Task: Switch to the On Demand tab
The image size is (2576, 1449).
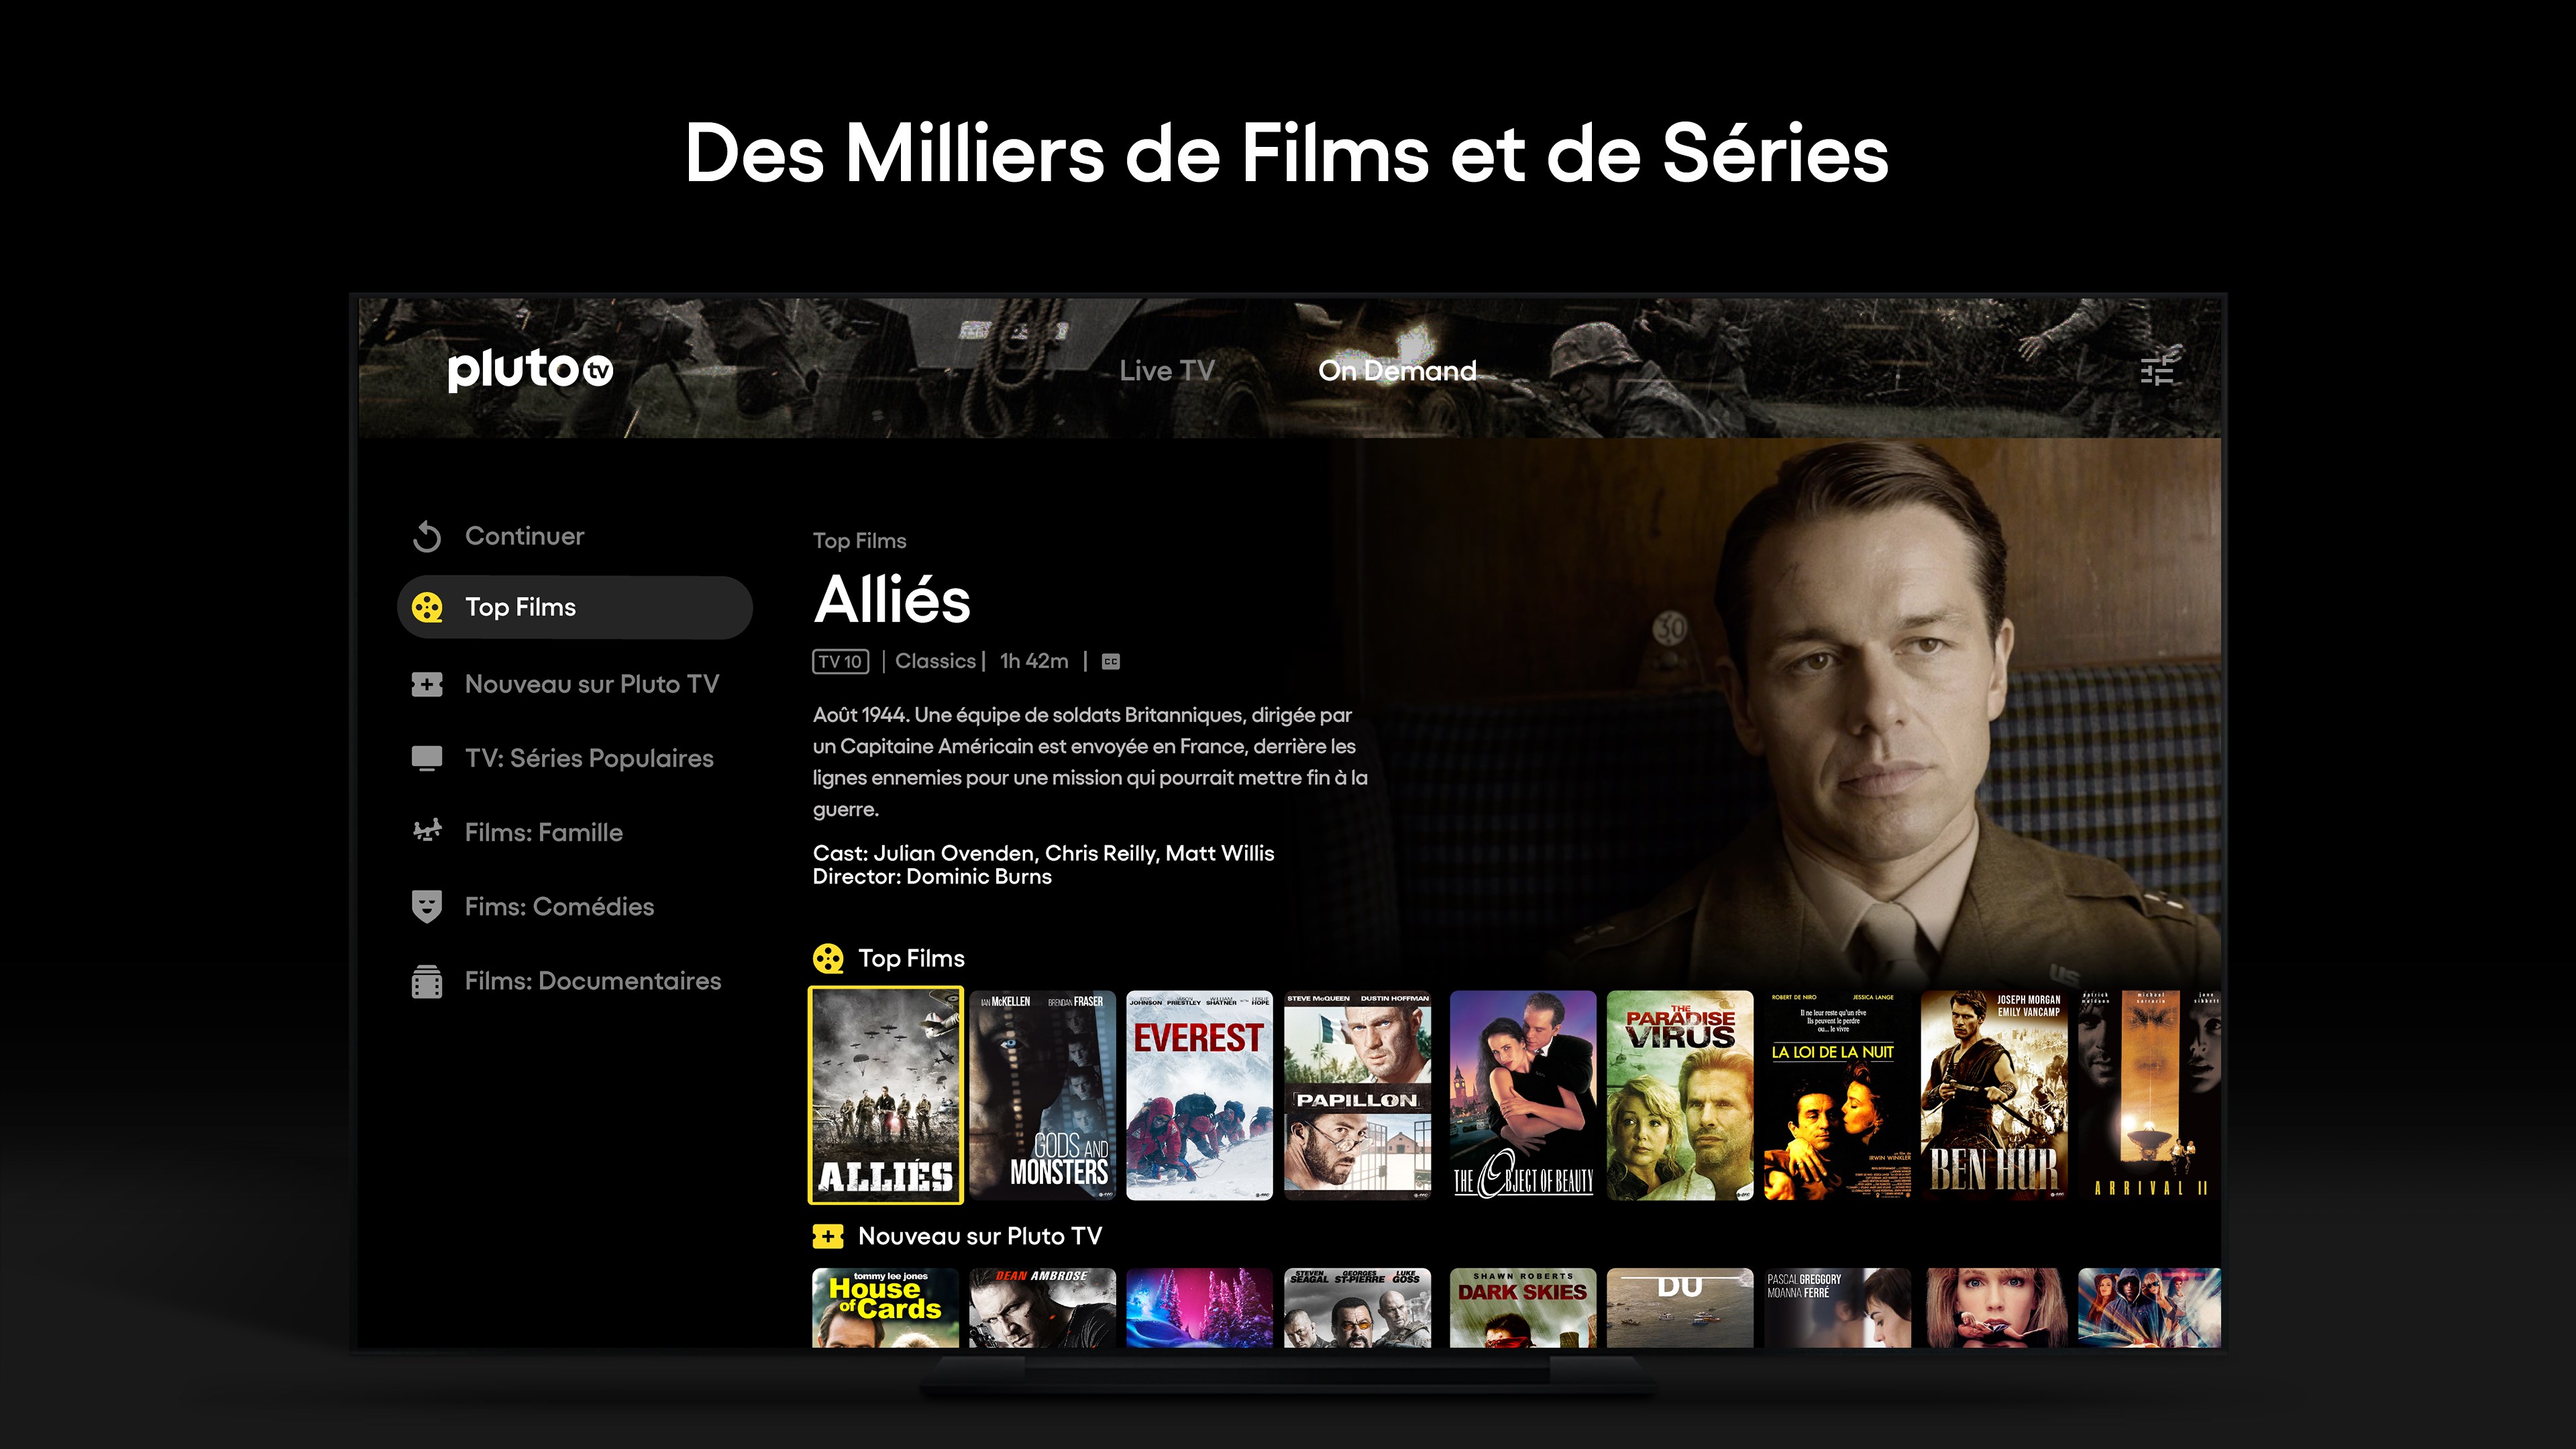Action: pos(1397,371)
